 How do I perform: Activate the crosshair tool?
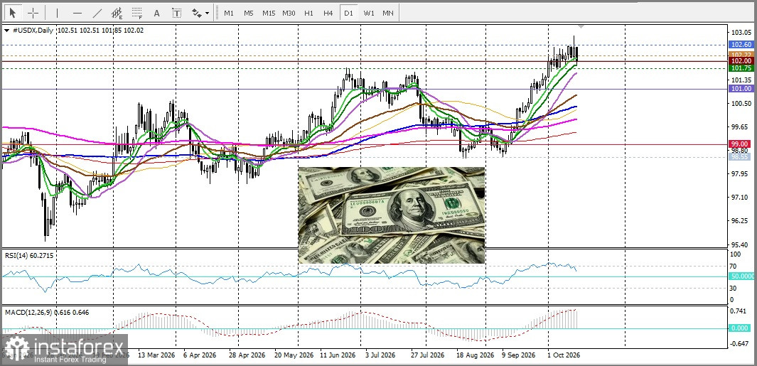coord(33,13)
